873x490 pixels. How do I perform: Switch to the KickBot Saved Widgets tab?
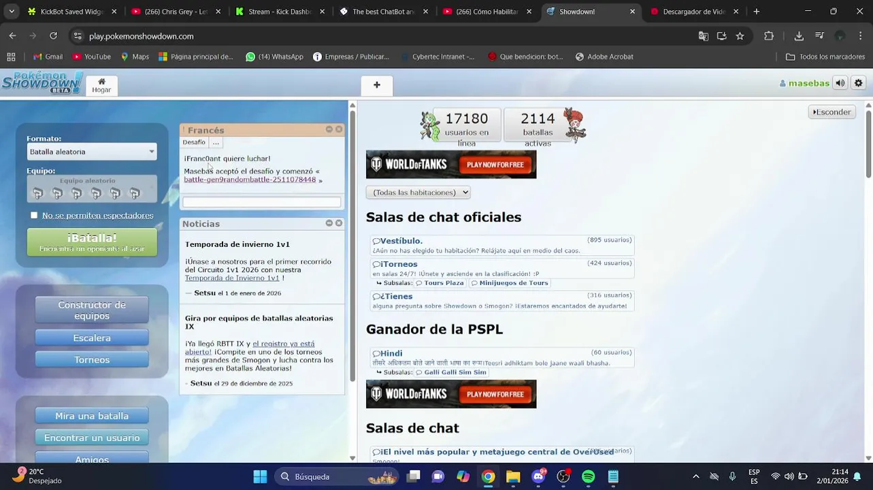(71, 12)
